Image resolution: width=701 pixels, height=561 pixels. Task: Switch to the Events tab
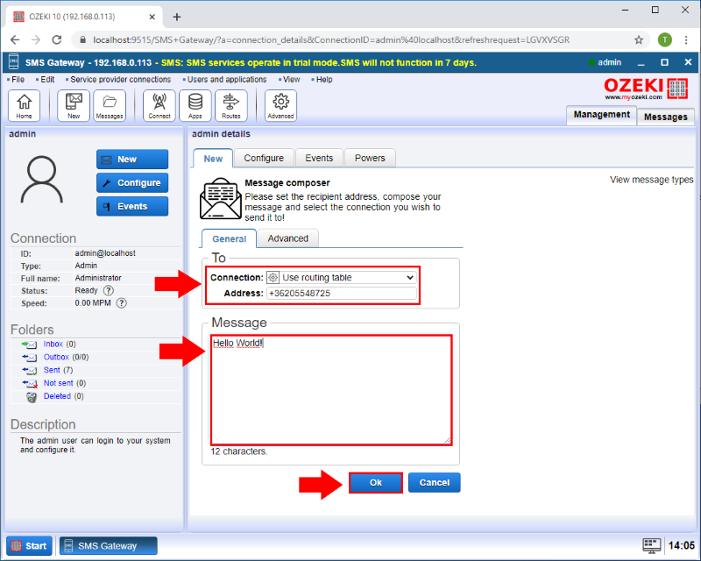click(x=319, y=158)
